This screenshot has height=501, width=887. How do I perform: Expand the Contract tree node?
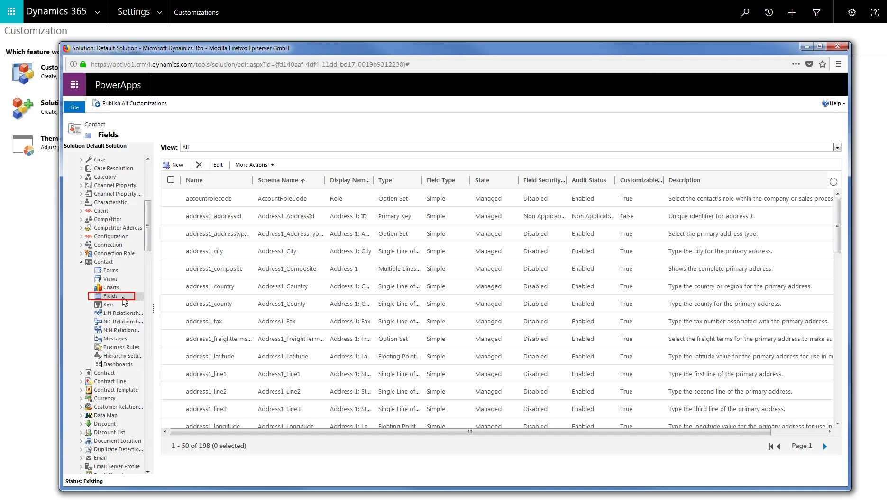click(81, 373)
